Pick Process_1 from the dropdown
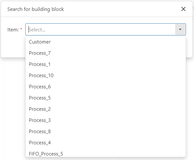 coord(40,64)
